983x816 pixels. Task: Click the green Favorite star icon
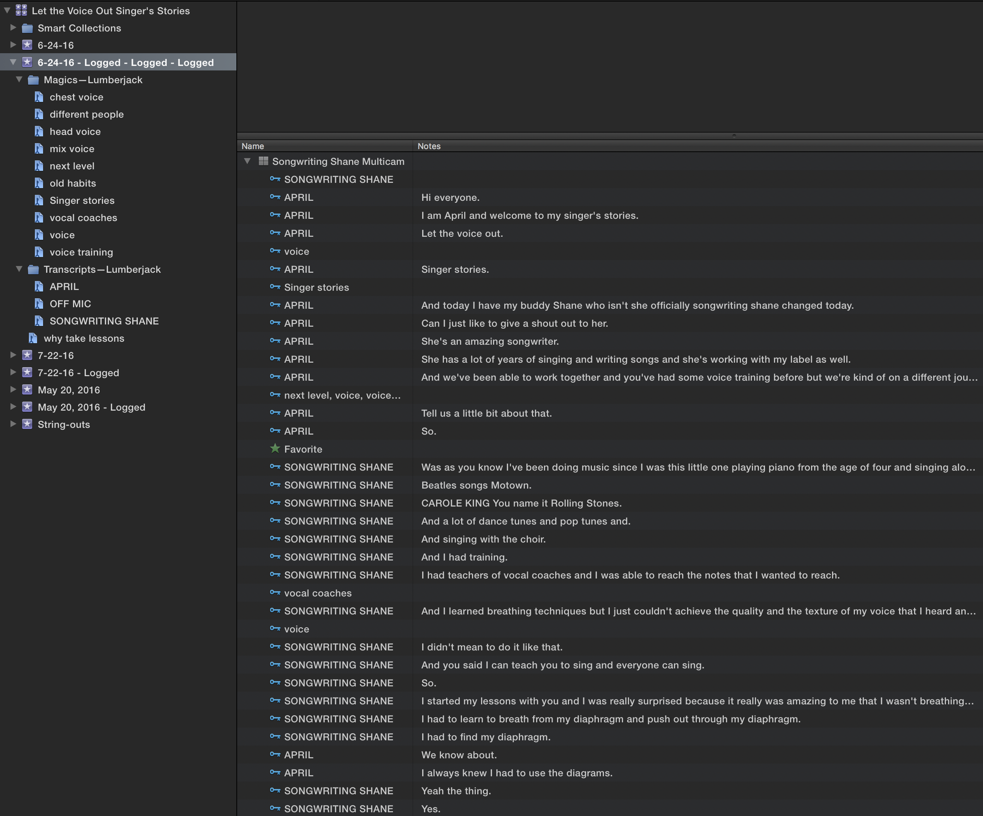point(275,448)
